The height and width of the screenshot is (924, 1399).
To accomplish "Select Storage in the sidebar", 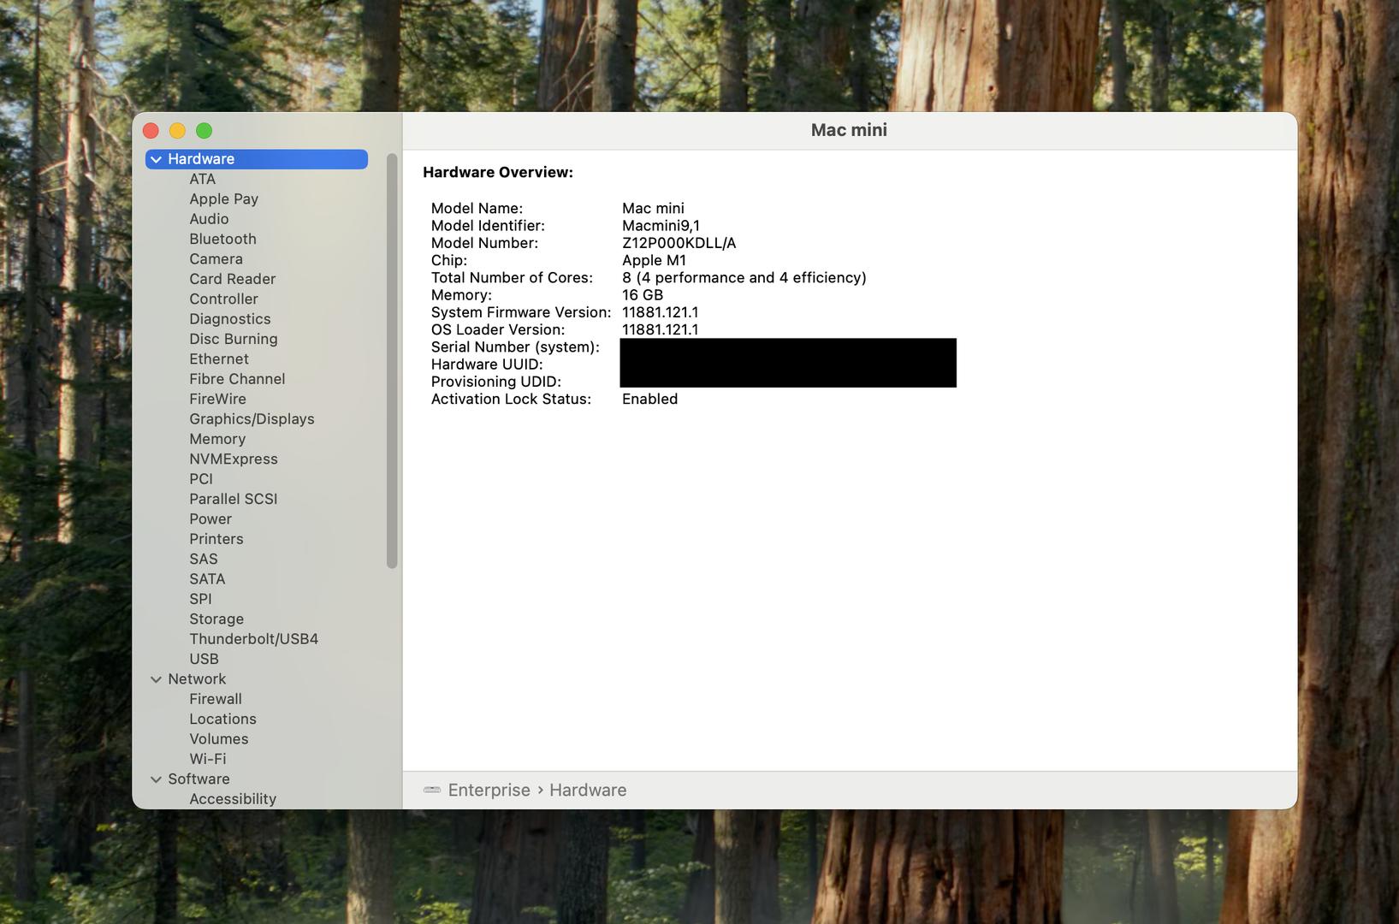I will [x=216, y=619].
